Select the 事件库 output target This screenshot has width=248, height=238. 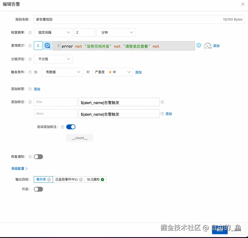click(43, 179)
